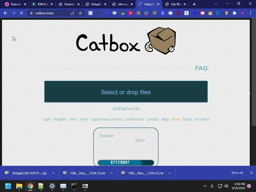Open the Contributors link
This screenshot has width=256, height=192.
(x=134, y=119)
